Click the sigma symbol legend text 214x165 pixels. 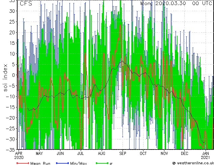click(x=111, y=164)
